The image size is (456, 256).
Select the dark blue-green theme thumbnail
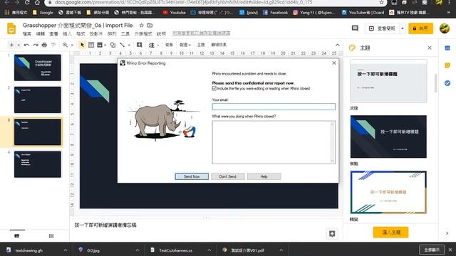point(388,137)
